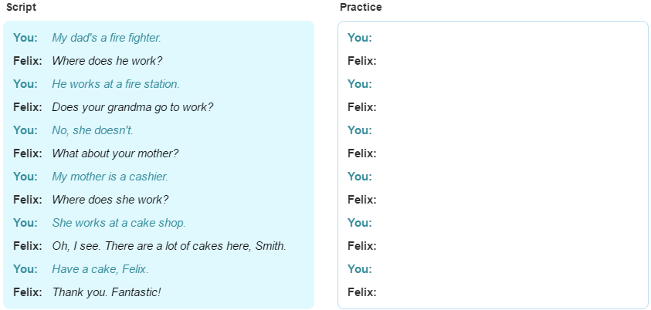Image resolution: width=651 pixels, height=310 pixels.
Task: Click the first "You:" speaker label in Script
Action: click(25, 38)
